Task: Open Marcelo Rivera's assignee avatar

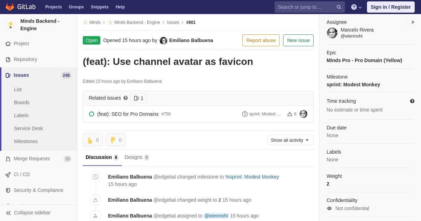Action: (x=332, y=33)
